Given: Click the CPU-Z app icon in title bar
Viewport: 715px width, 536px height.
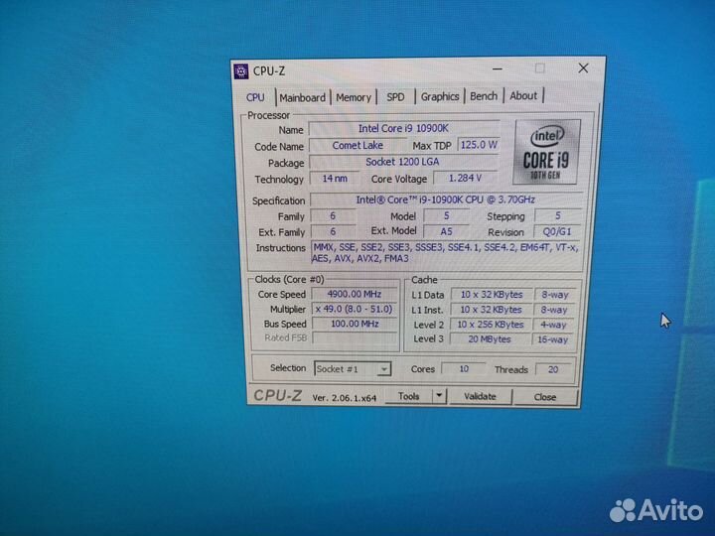Looking at the screenshot, I should [x=240, y=71].
